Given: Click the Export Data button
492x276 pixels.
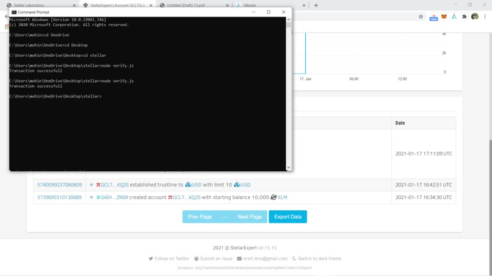Looking at the screenshot, I should point(288,217).
